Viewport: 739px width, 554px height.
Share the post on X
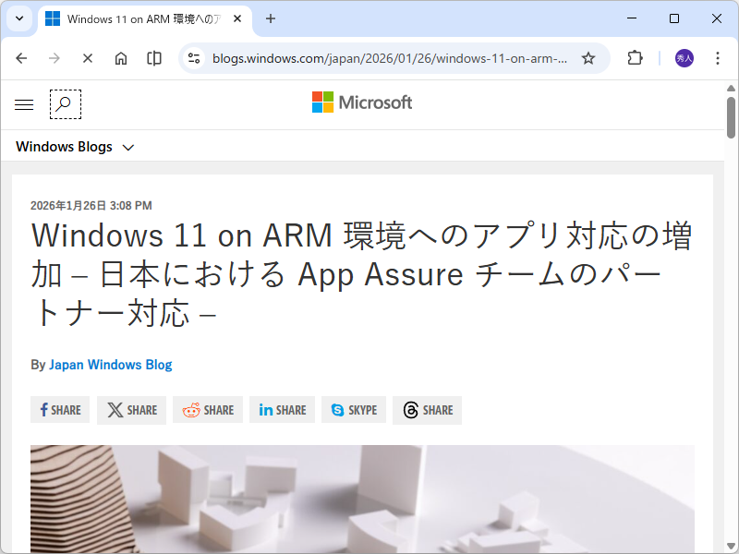click(131, 410)
